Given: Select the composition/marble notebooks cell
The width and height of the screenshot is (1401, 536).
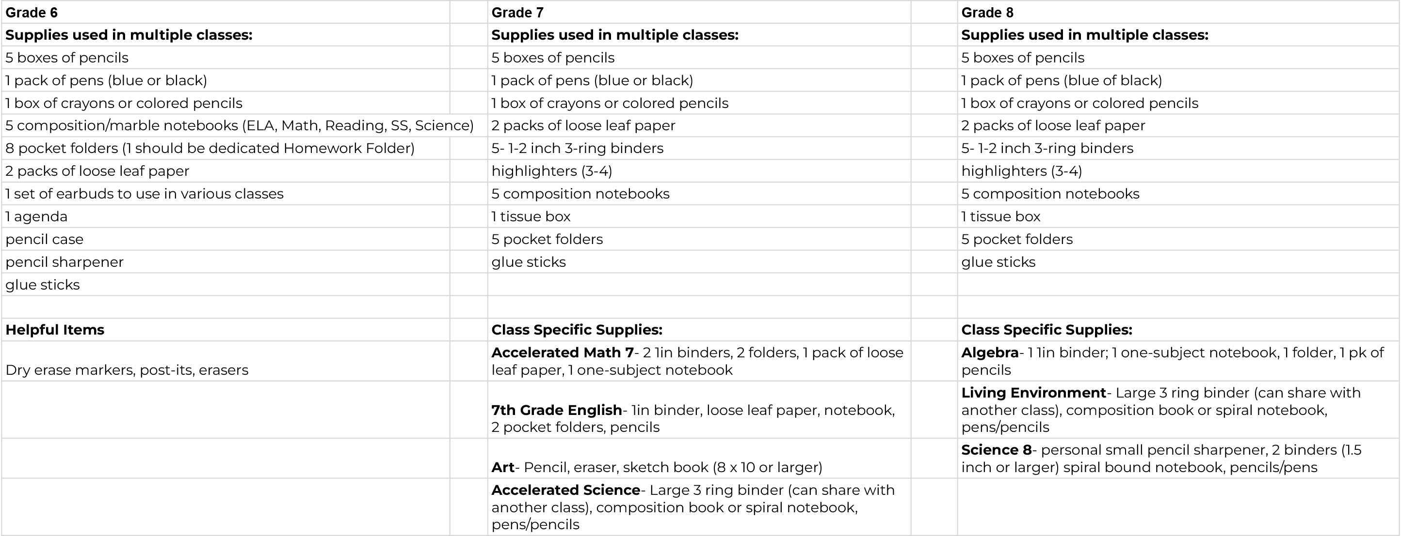Looking at the screenshot, I should pyautogui.click(x=239, y=125).
